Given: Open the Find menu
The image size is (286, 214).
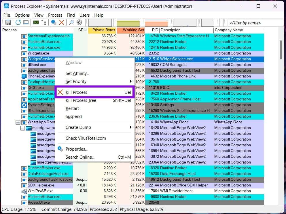Looking at the screenshot, I should click(x=71, y=15).
